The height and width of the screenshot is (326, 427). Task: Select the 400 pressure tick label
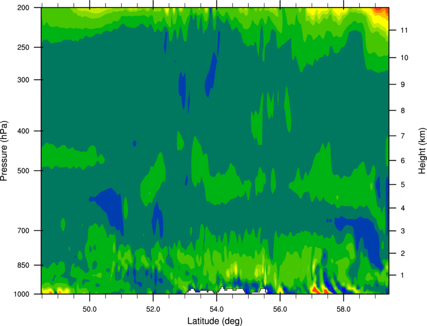pos(23,131)
